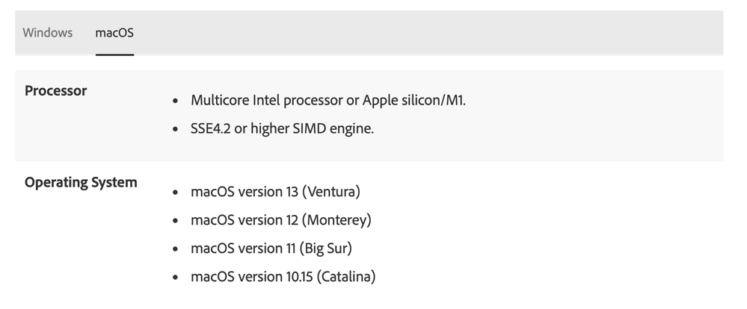Click the underline beneath the macOS tab
The height and width of the screenshot is (309, 747).
click(x=114, y=54)
